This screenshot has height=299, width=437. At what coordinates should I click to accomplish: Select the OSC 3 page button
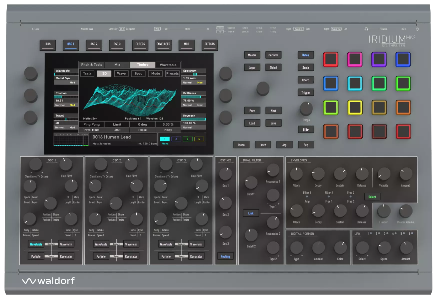117,45
